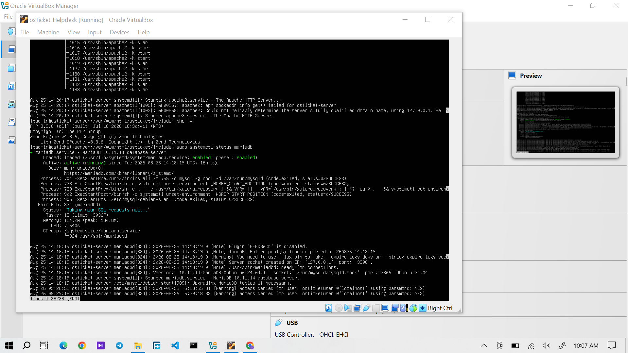The height and width of the screenshot is (353, 628).
Task: Open File Explorer from the taskbar
Action: tap(138, 345)
